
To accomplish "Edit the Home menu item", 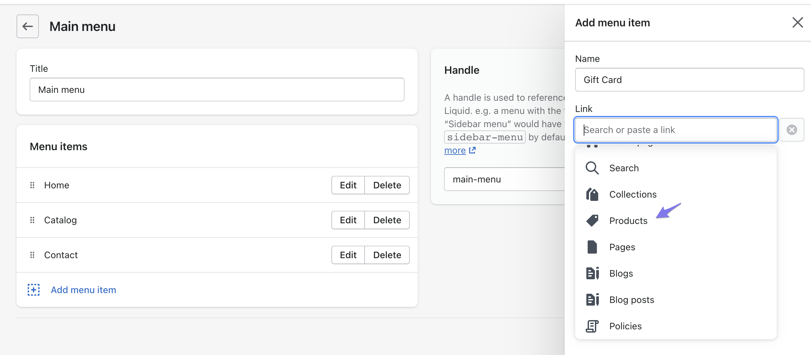I will (348, 185).
